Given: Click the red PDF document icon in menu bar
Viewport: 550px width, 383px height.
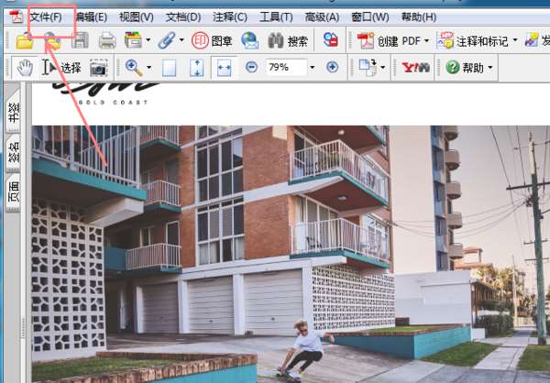Looking at the screenshot, I should coord(16,16).
